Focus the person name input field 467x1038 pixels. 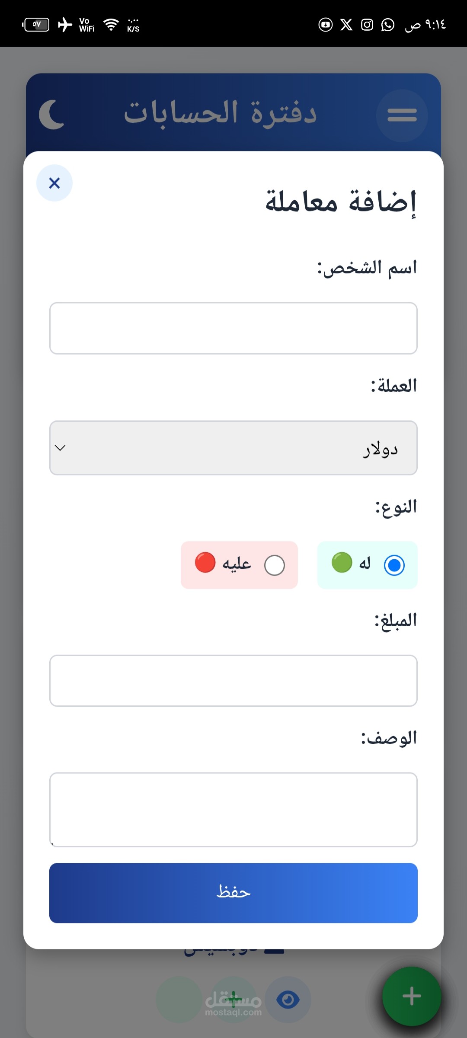[x=233, y=328]
